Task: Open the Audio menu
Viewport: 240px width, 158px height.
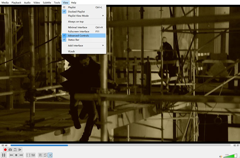Action: click(x=27, y=3)
